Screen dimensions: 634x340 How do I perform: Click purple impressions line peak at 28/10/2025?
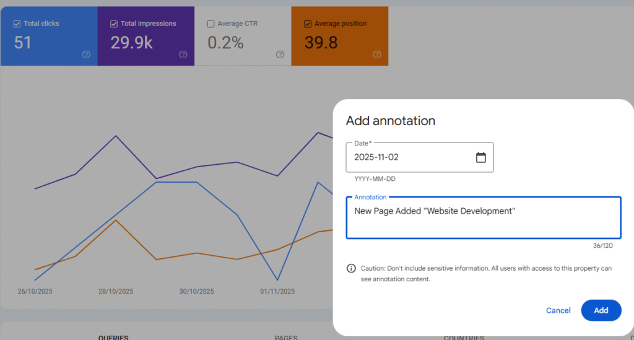pyautogui.click(x=116, y=136)
